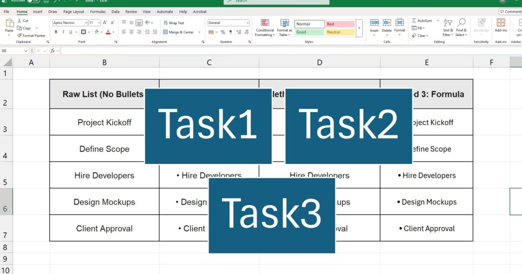522x274 pixels.
Task: Click Decrease Decimal icon
Action: click(x=246, y=32)
